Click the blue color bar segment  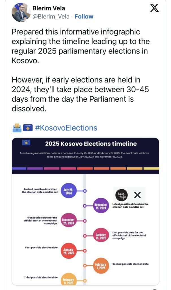[19, 169]
